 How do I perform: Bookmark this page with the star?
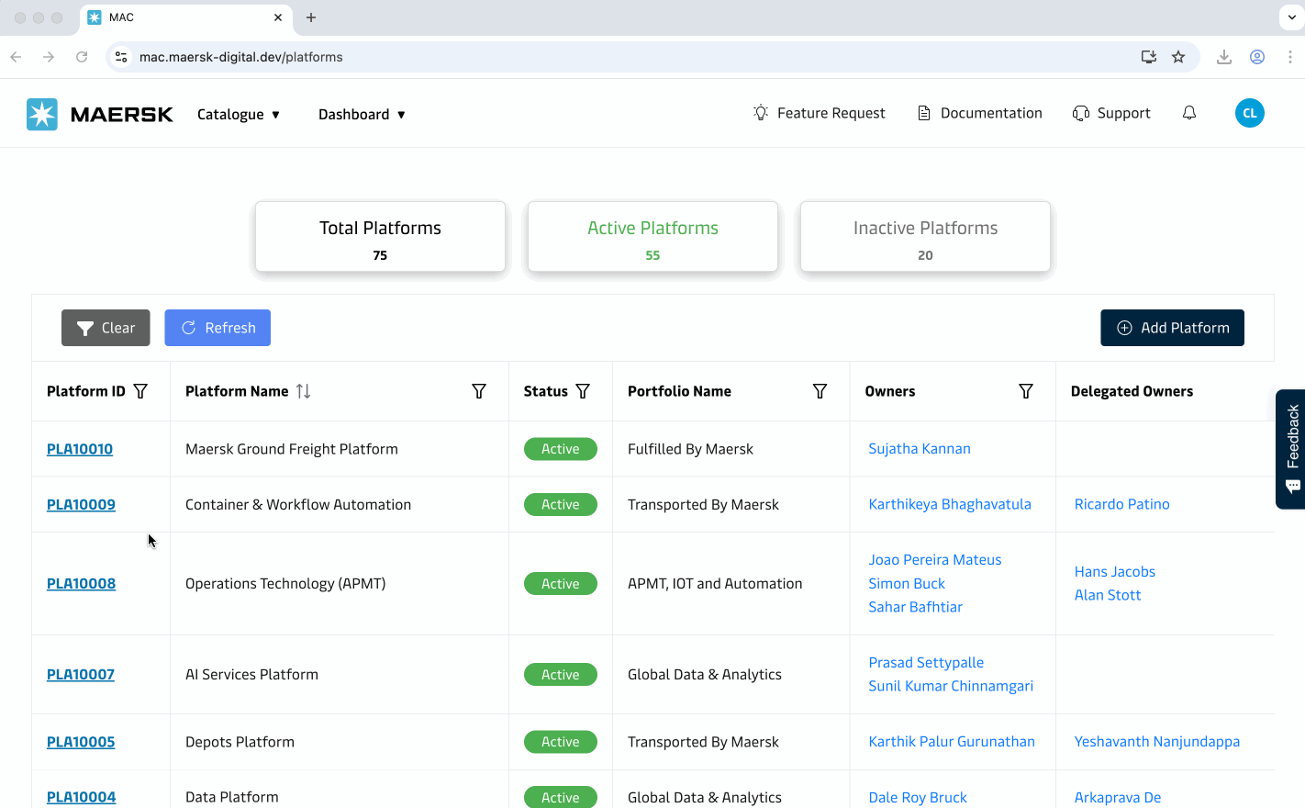(x=1178, y=57)
